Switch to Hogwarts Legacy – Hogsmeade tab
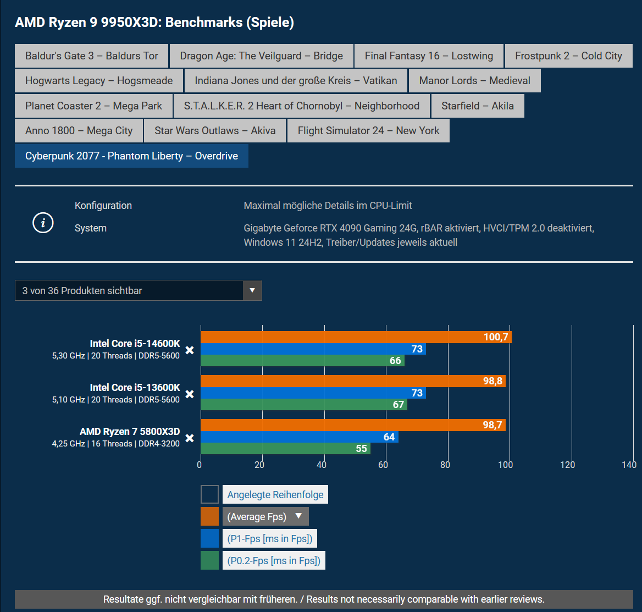This screenshot has height=612, width=642. (99, 81)
